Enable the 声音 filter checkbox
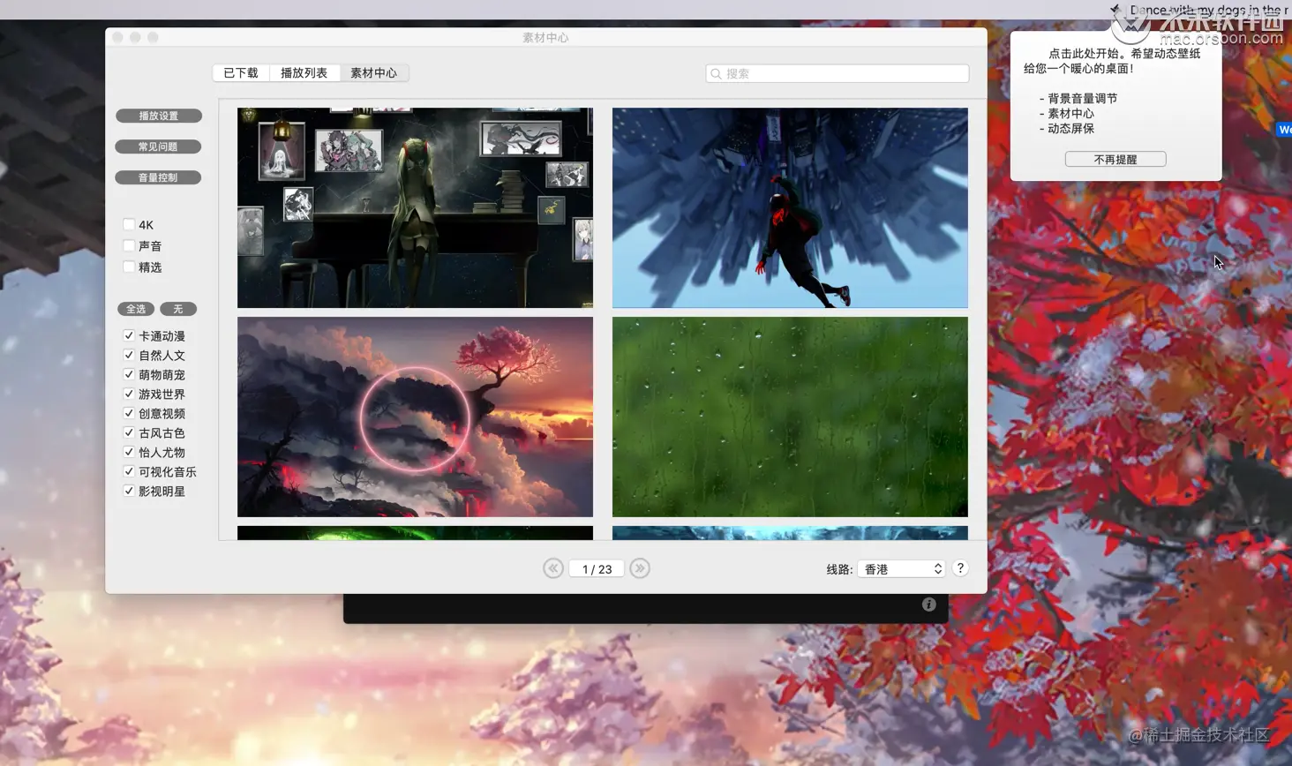The width and height of the screenshot is (1292, 766). 129,245
